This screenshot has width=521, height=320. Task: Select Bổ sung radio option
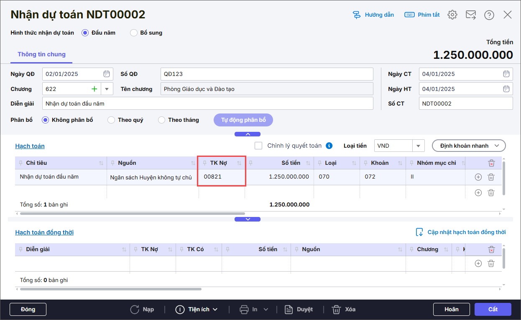coord(134,33)
